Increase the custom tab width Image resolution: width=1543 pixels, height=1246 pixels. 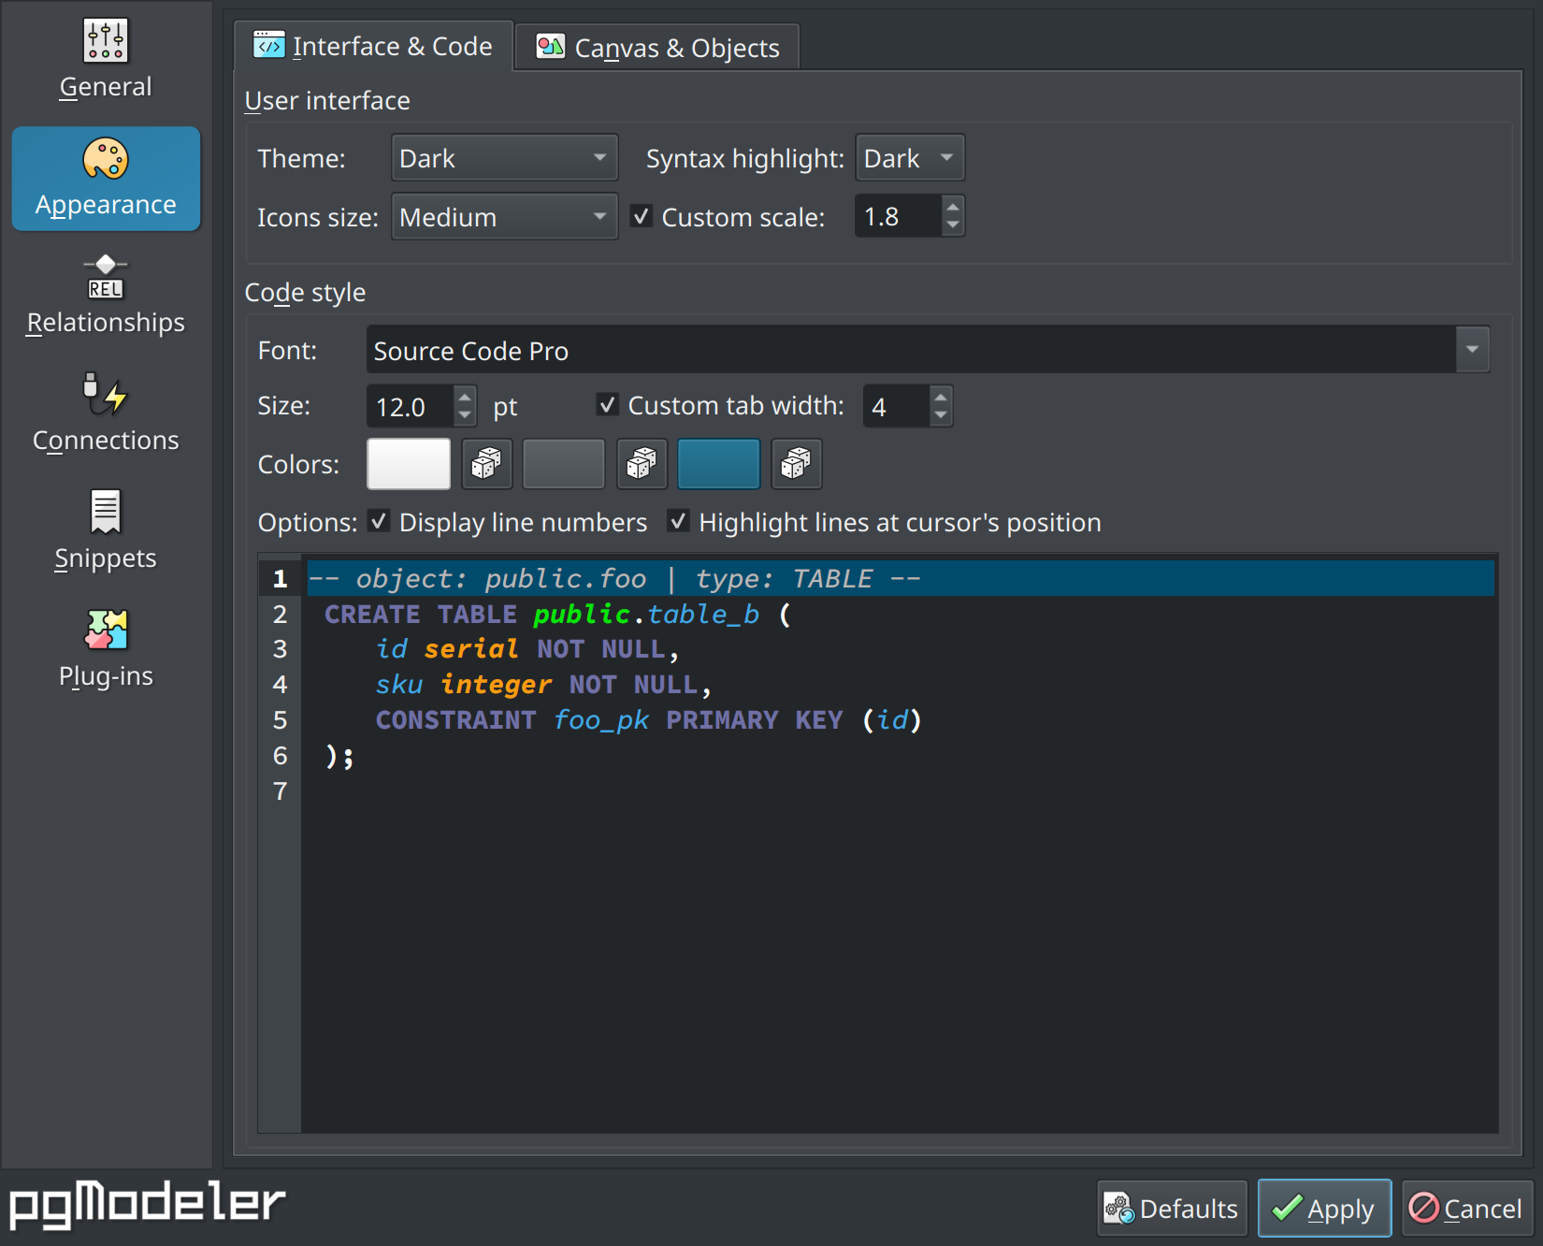pyautogui.click(x=941, y=397)
